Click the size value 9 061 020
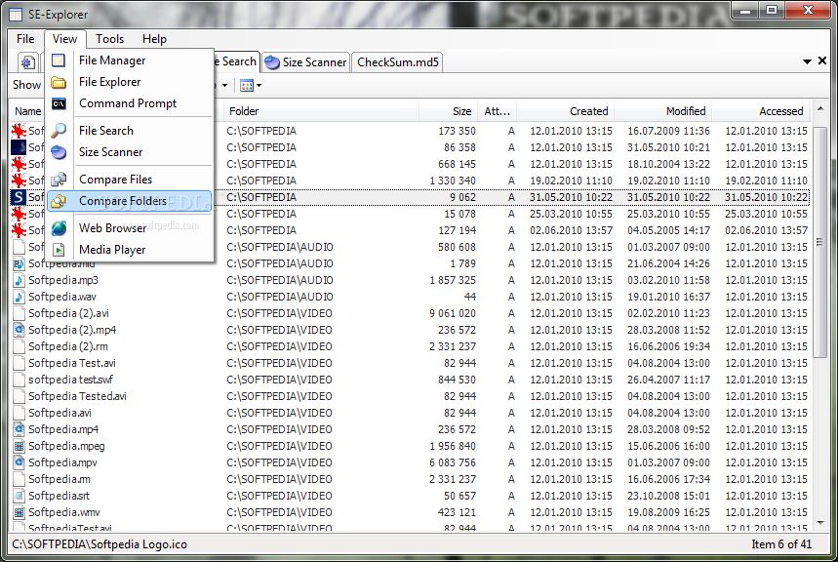The height and width of the screenshot is (562, 838). click(452, 313)
